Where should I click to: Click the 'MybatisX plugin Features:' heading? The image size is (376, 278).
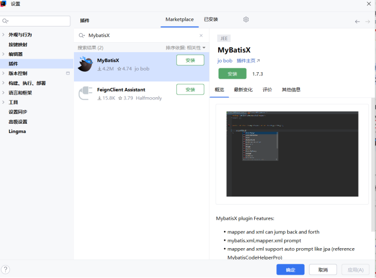pyautogui.click(x=245, y=218)
